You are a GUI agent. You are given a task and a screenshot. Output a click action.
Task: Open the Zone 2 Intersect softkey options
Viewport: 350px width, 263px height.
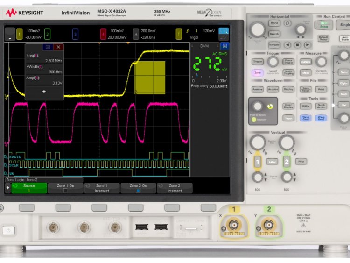175,188
